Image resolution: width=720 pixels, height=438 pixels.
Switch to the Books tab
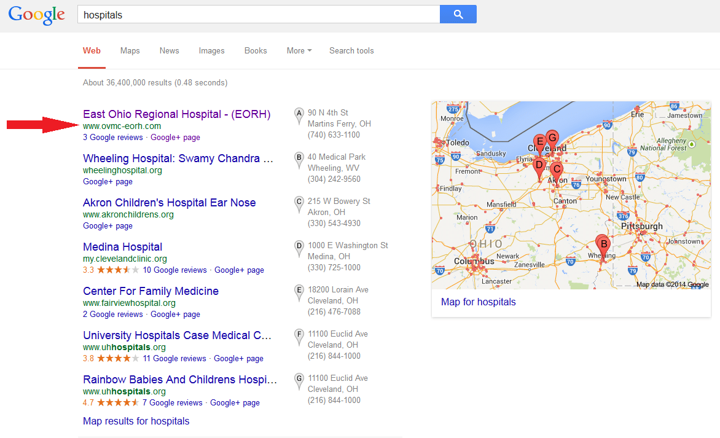pos(256,50)
